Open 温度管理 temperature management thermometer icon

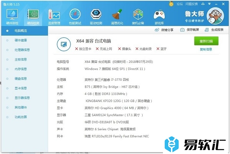point(54,15)
